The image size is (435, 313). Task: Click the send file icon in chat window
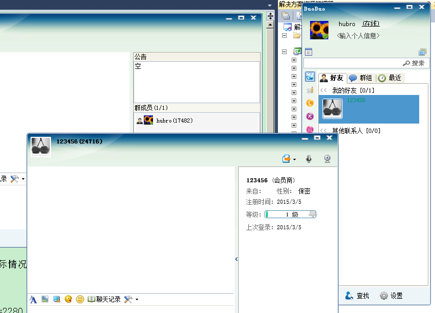tap(286, 159)
